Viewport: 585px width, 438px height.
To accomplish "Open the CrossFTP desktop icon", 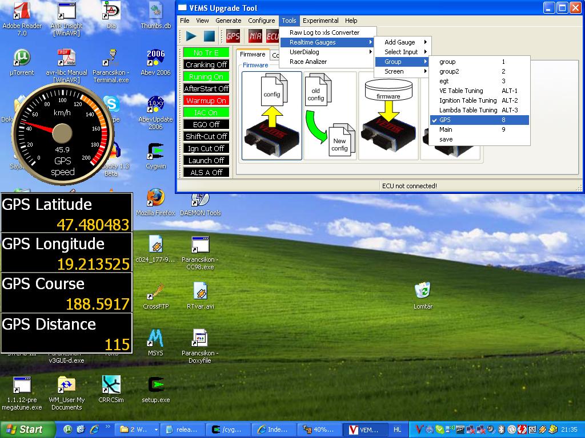I will pyautogui.click(x=156, y=296).
